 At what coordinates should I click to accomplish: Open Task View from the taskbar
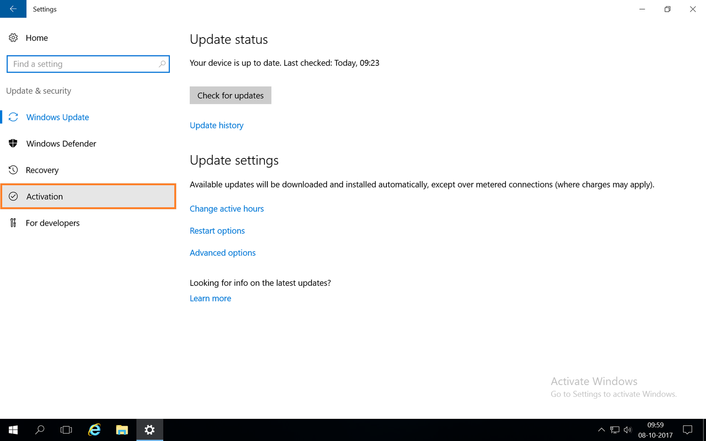[x=66, y=430]
